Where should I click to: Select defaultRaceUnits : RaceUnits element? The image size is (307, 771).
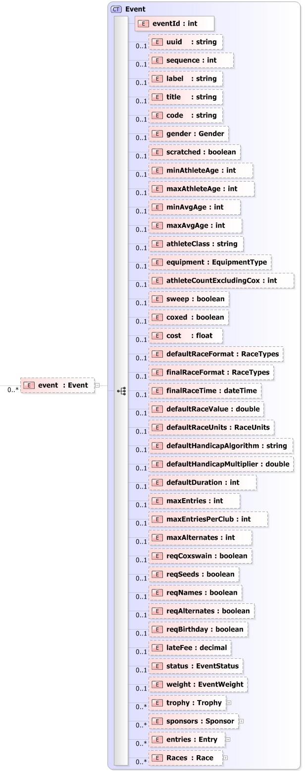click(x=211, y=427)
